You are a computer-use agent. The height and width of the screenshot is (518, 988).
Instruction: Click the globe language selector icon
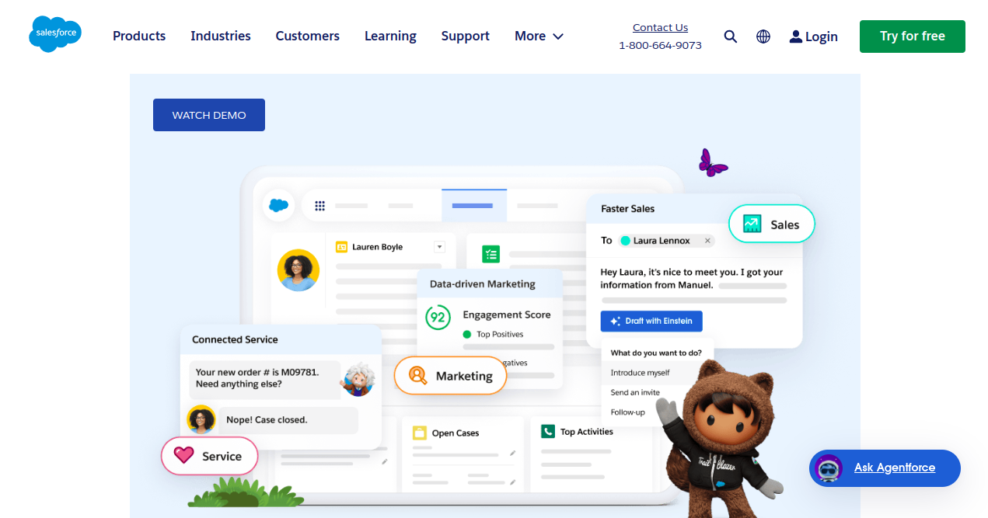click(763, 36)
